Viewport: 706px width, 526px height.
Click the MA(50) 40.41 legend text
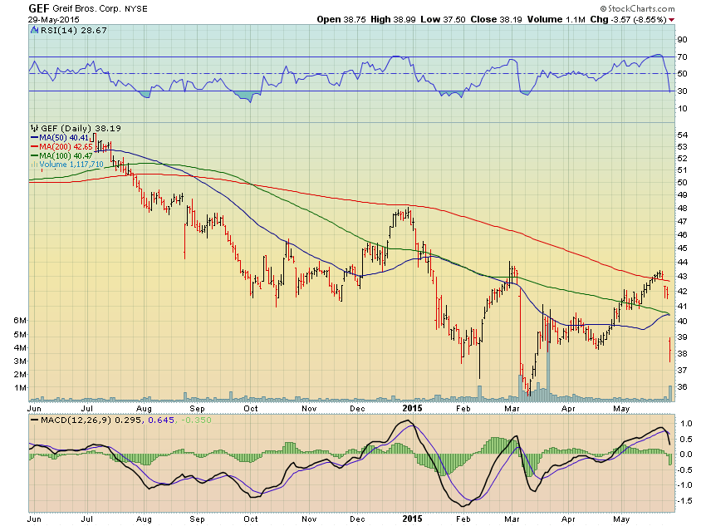[x=63, y=138]
